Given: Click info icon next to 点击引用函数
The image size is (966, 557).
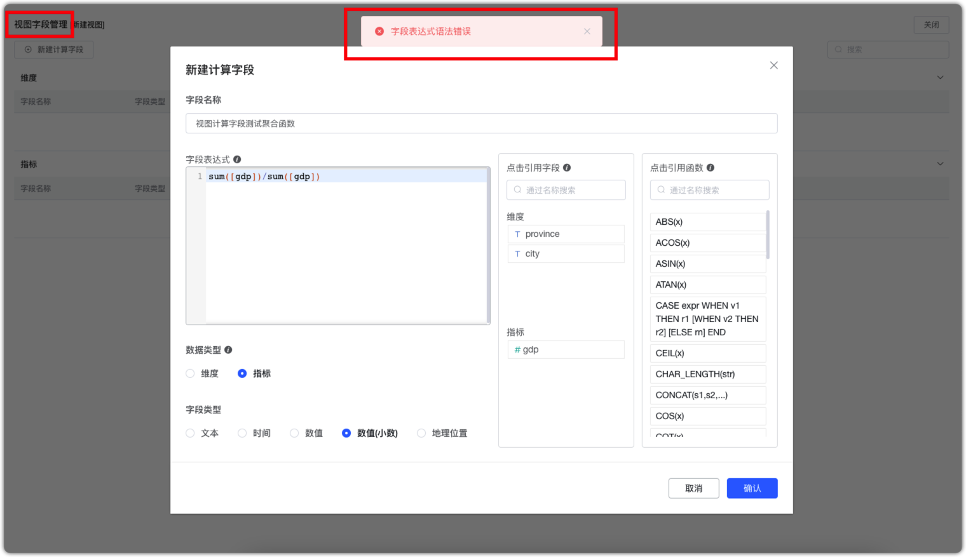Looking at the screenshot, I should (711, 168).
